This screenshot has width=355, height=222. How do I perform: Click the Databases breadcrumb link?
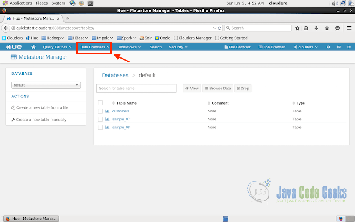(115, 75)
